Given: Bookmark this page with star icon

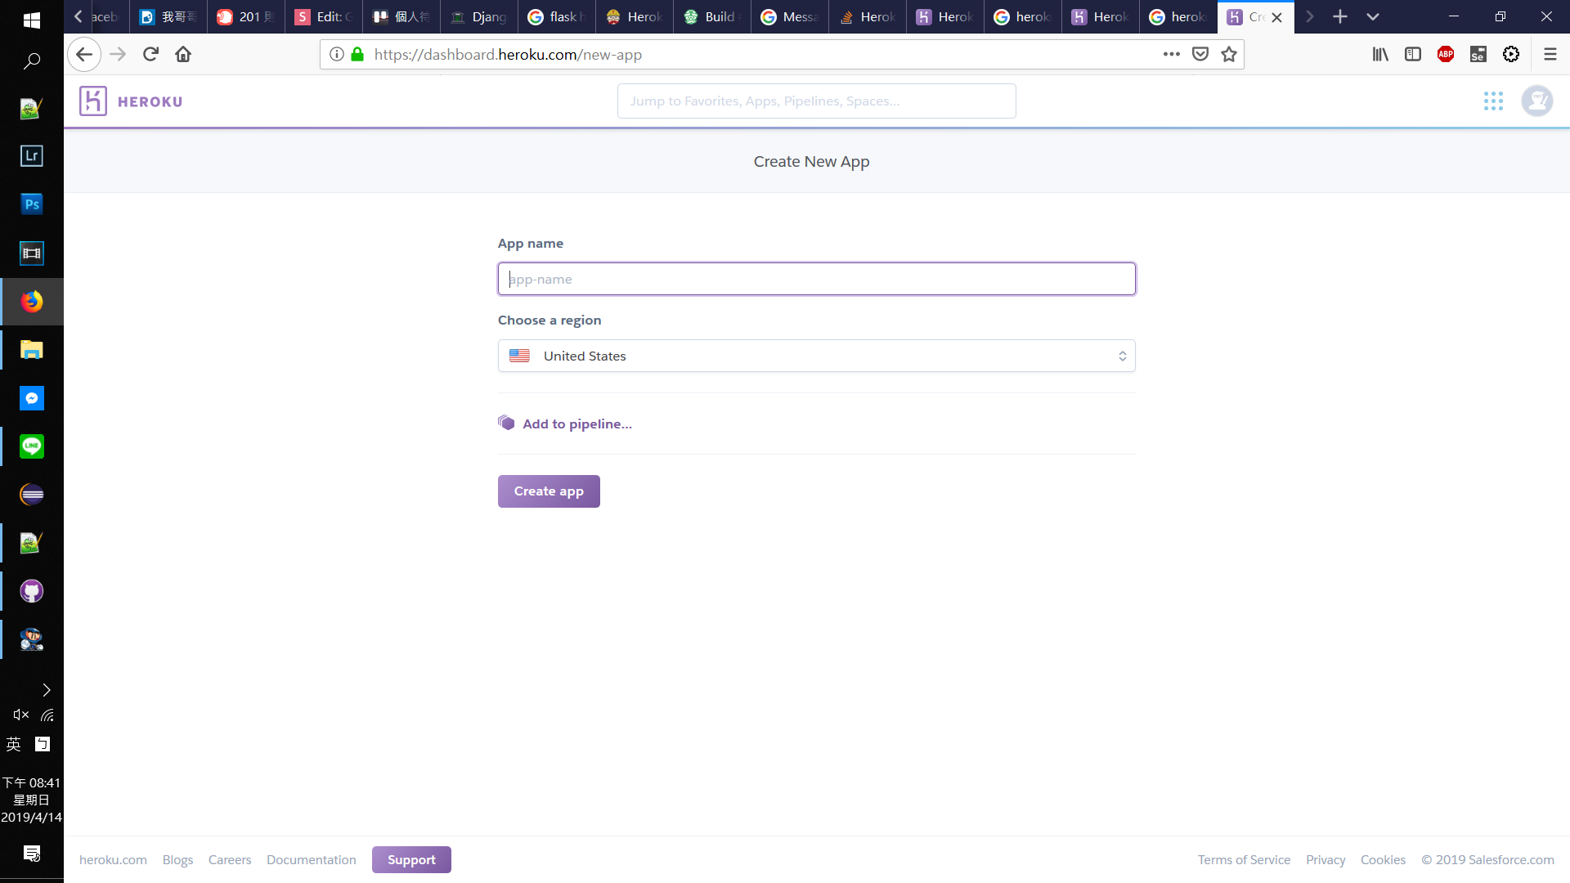Looking at the screenshot, I should [1229, 55].
